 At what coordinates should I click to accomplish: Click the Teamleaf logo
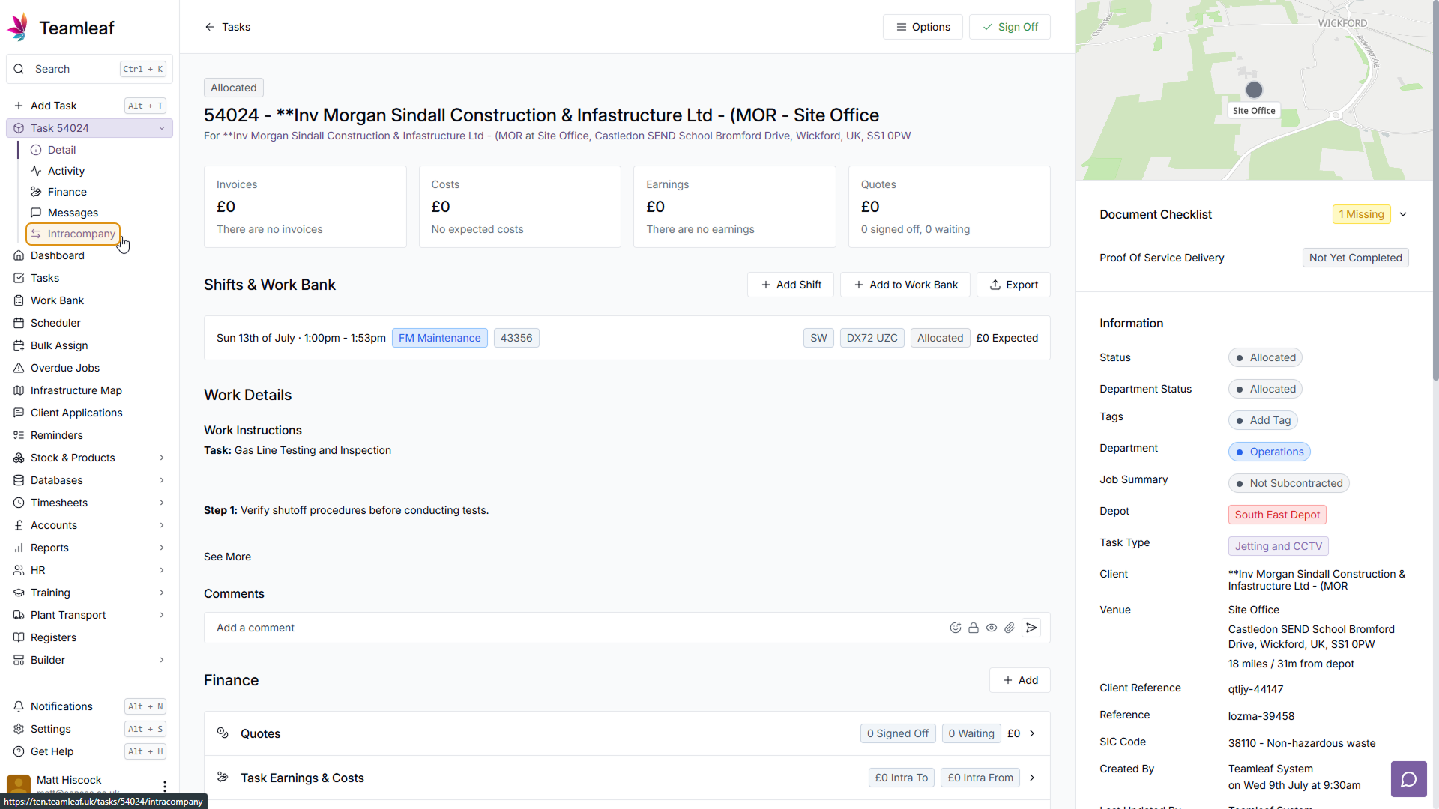point(60,28)
